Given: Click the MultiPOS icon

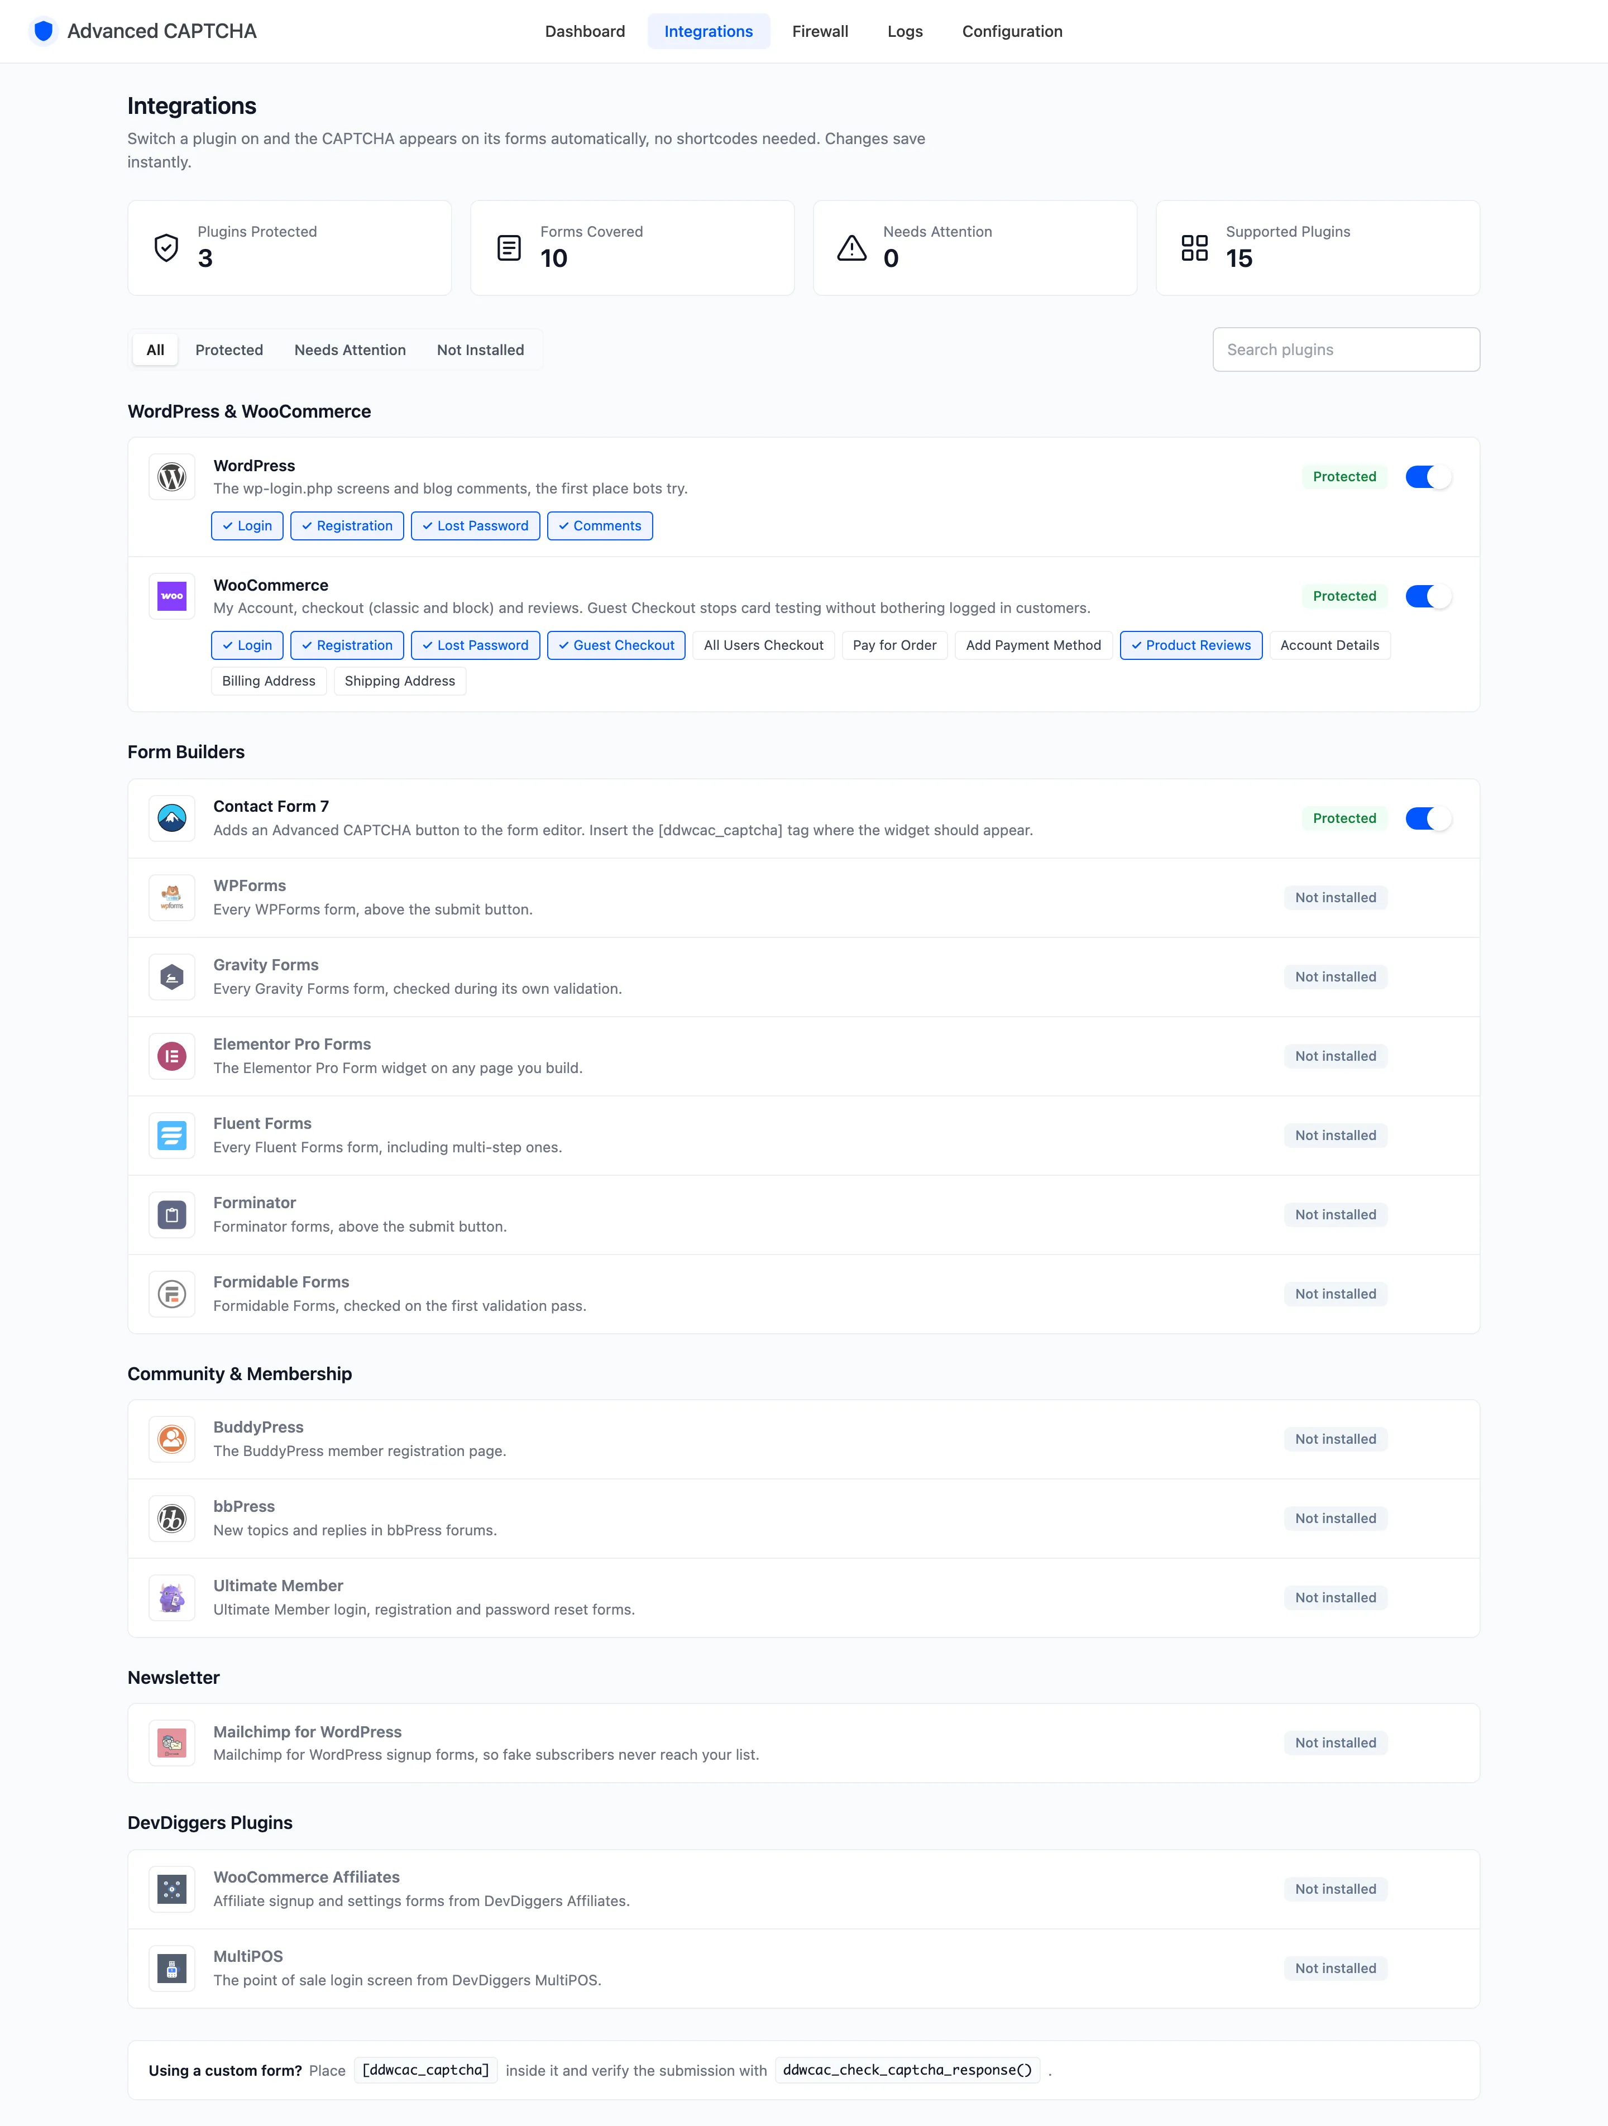Looking at the screenshot, I should tap(172, 1969).
